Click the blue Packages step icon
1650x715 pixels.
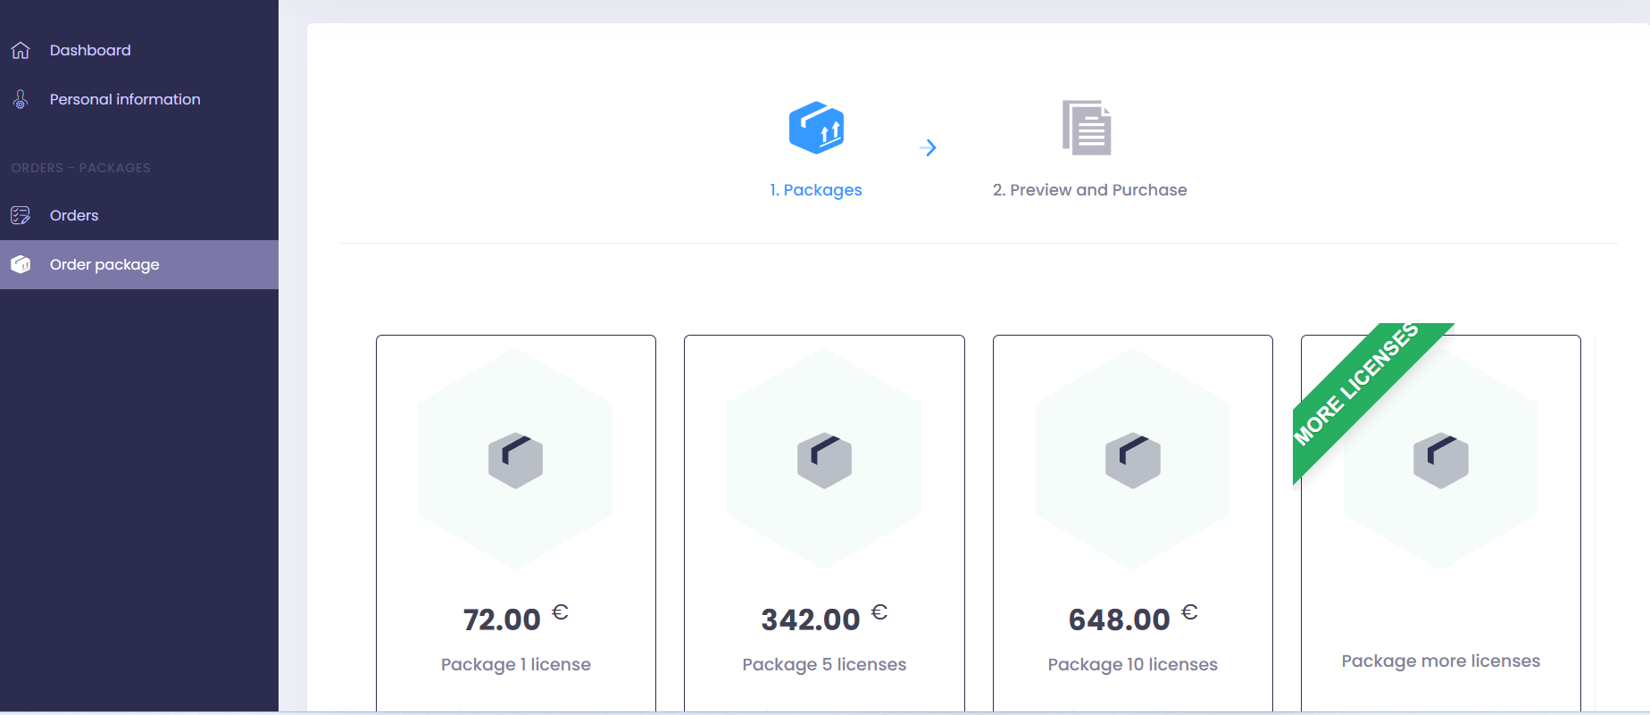pyautogui.click(x=816, y=129)
